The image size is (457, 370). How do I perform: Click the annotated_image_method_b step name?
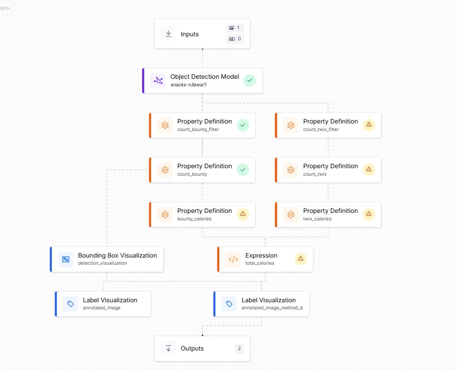pyautogui.click(x=272, y=308)
